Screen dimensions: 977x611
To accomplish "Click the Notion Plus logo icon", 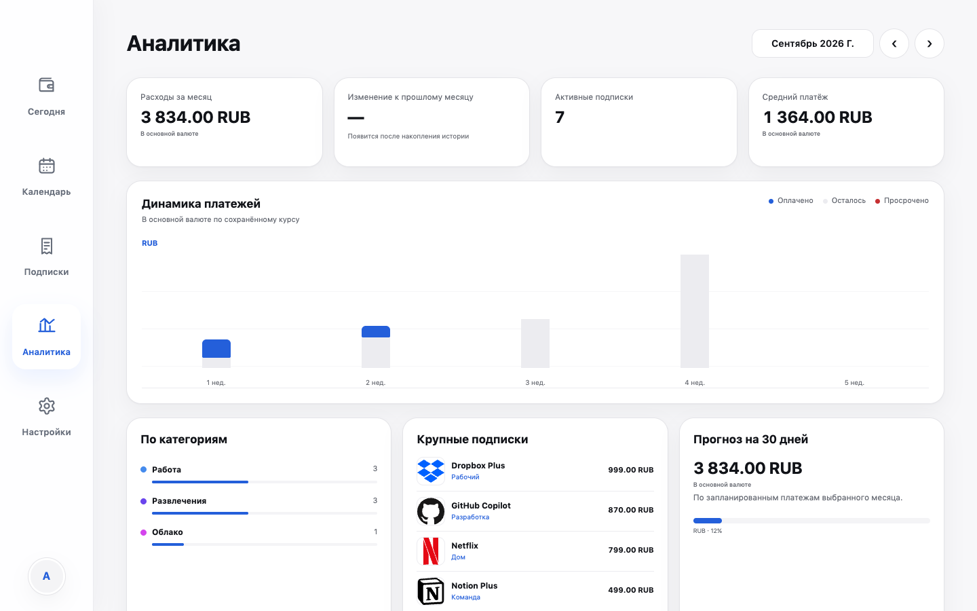I will point(431,591).
